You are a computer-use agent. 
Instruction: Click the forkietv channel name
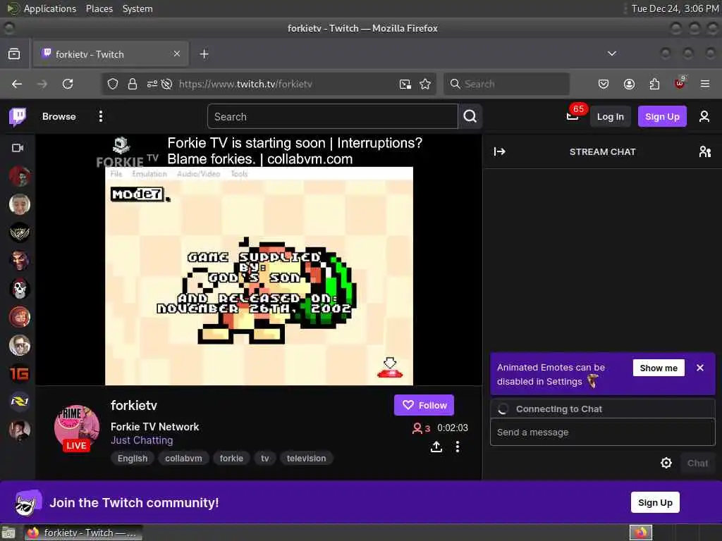point(134,405)
